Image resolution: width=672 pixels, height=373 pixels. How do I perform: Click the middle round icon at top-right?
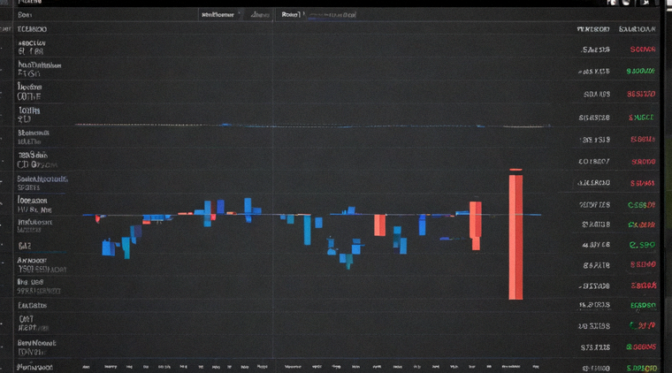click(626, 3)
